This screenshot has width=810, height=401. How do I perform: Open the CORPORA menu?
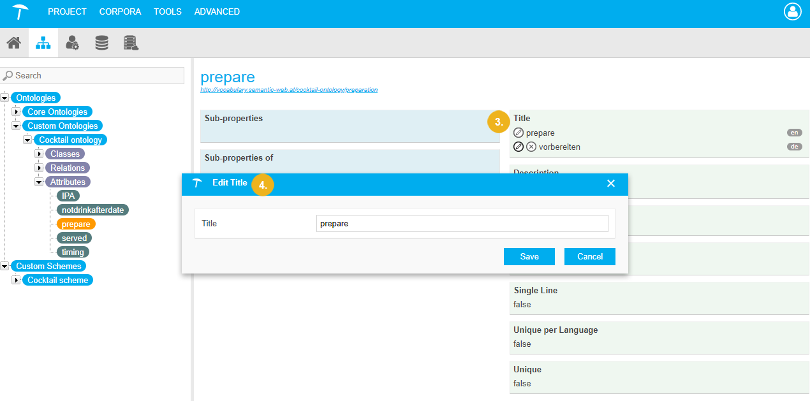[x=120, y=11]
